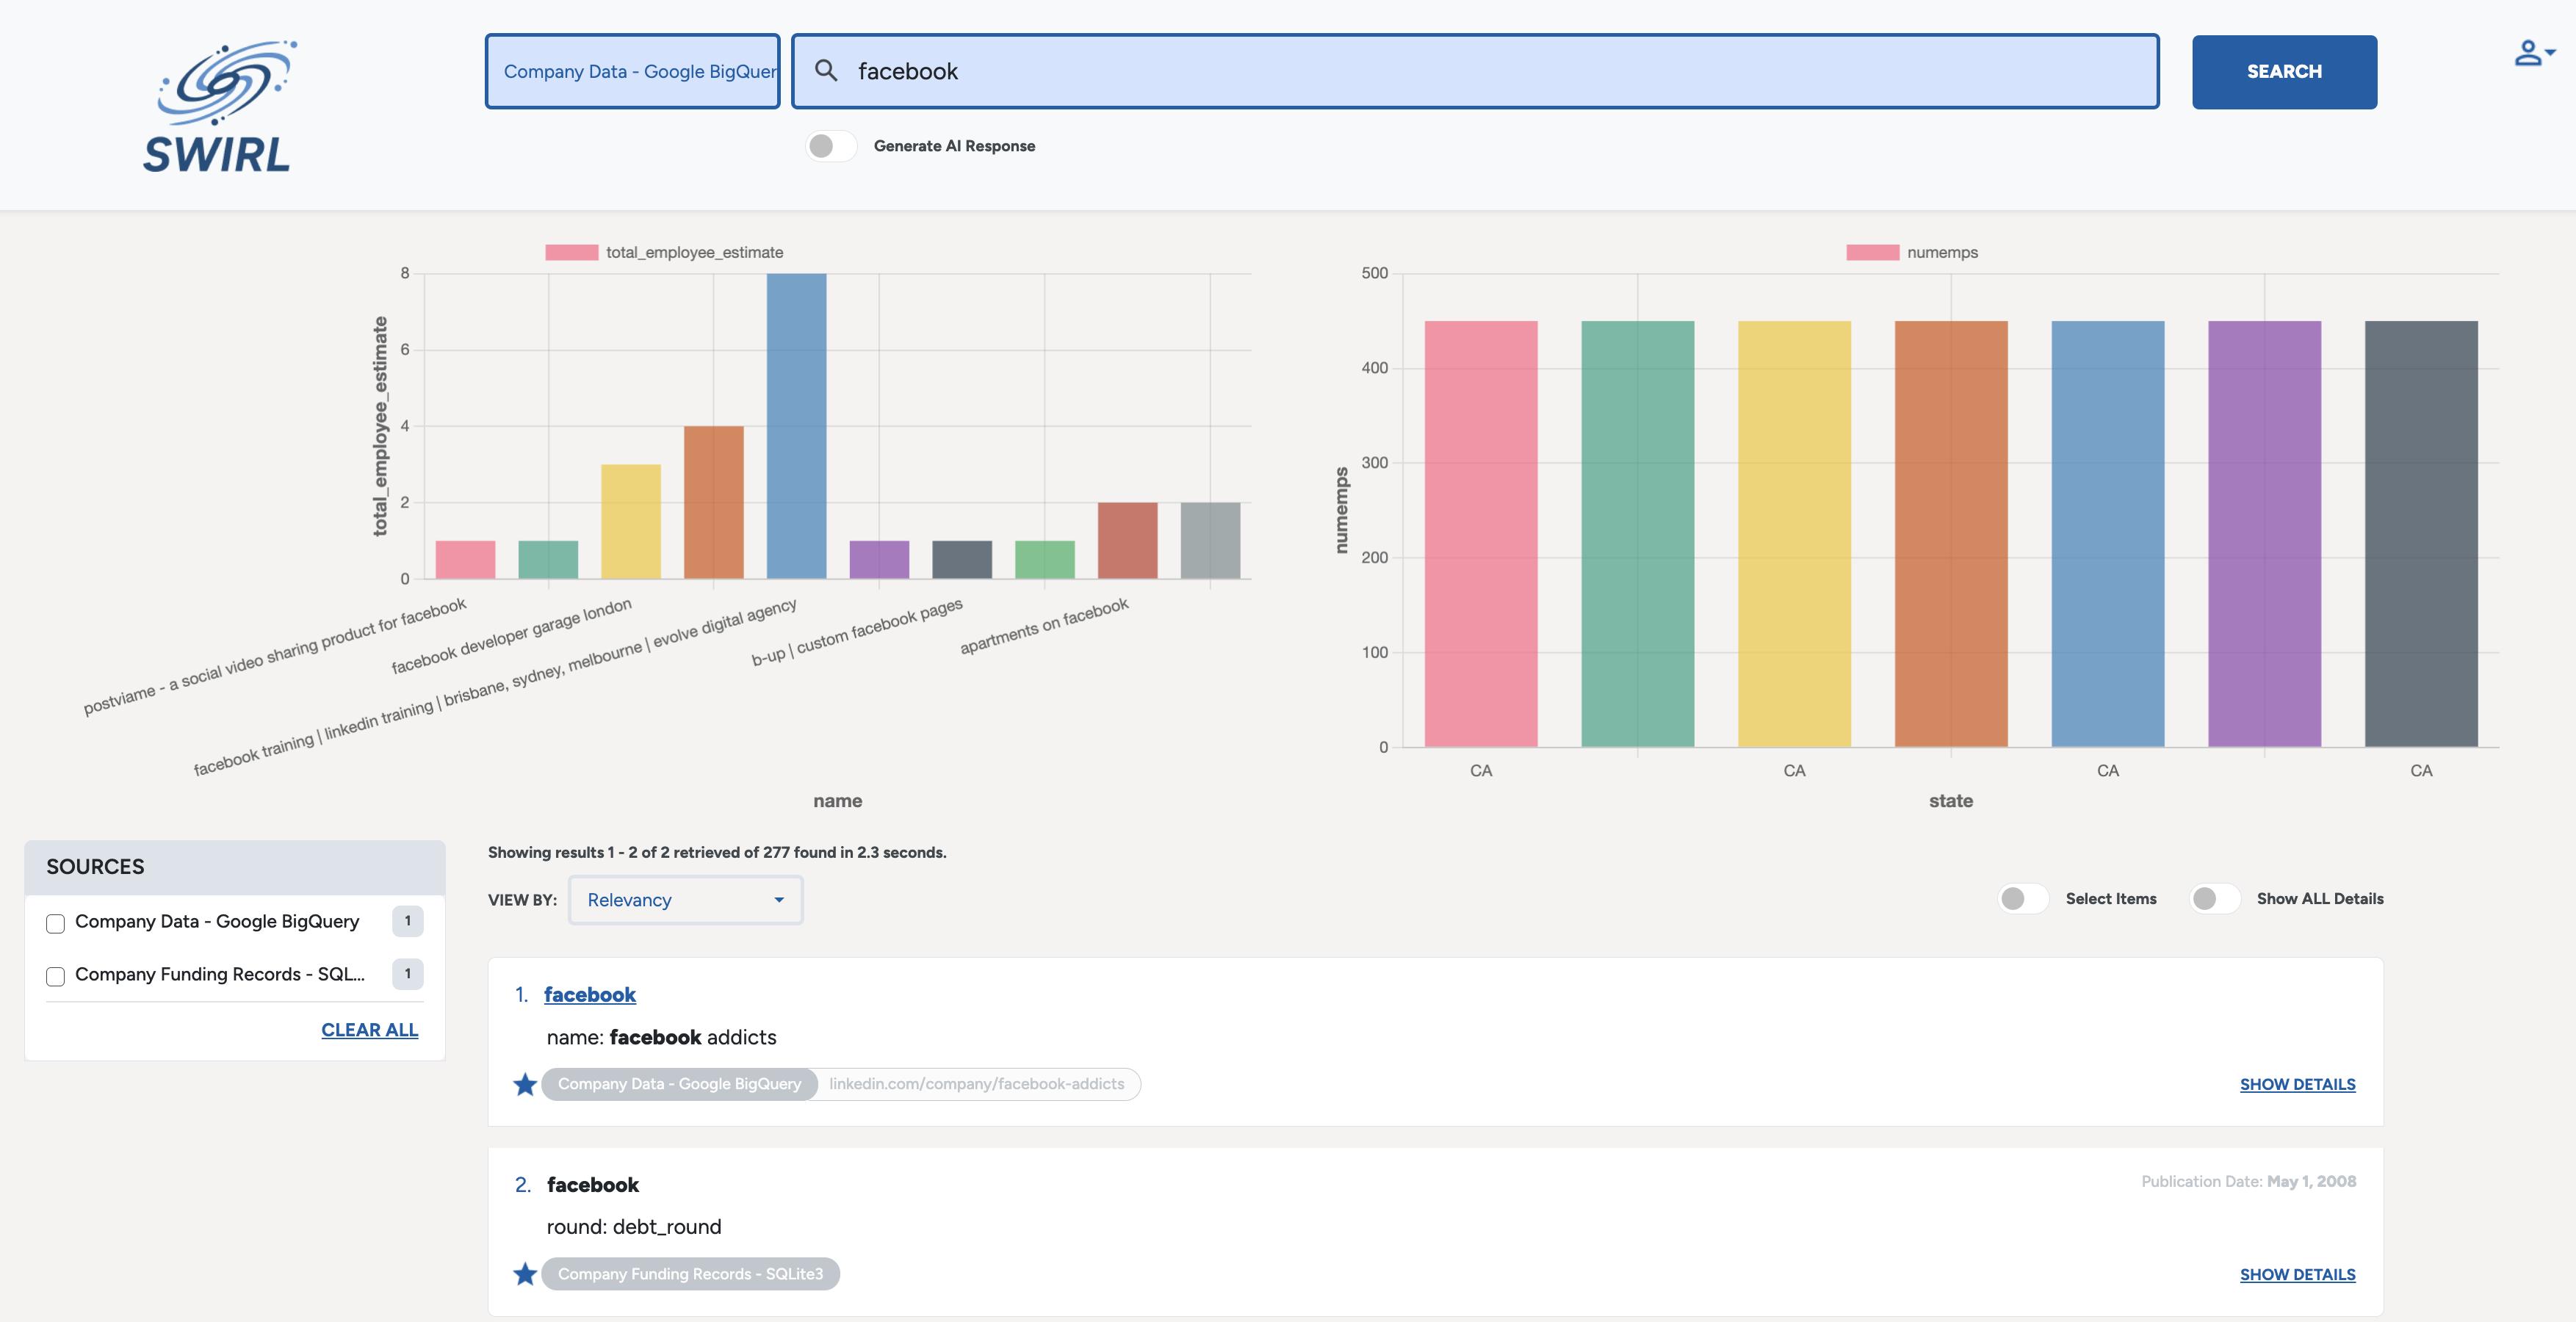Click the tallest blue bar in name chart
Viewport: 2576px width, 1322px height.
(x=796, y=426)
